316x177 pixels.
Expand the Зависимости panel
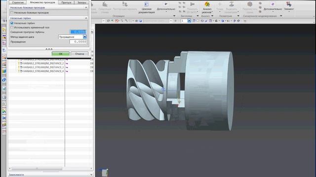point(91,175)
